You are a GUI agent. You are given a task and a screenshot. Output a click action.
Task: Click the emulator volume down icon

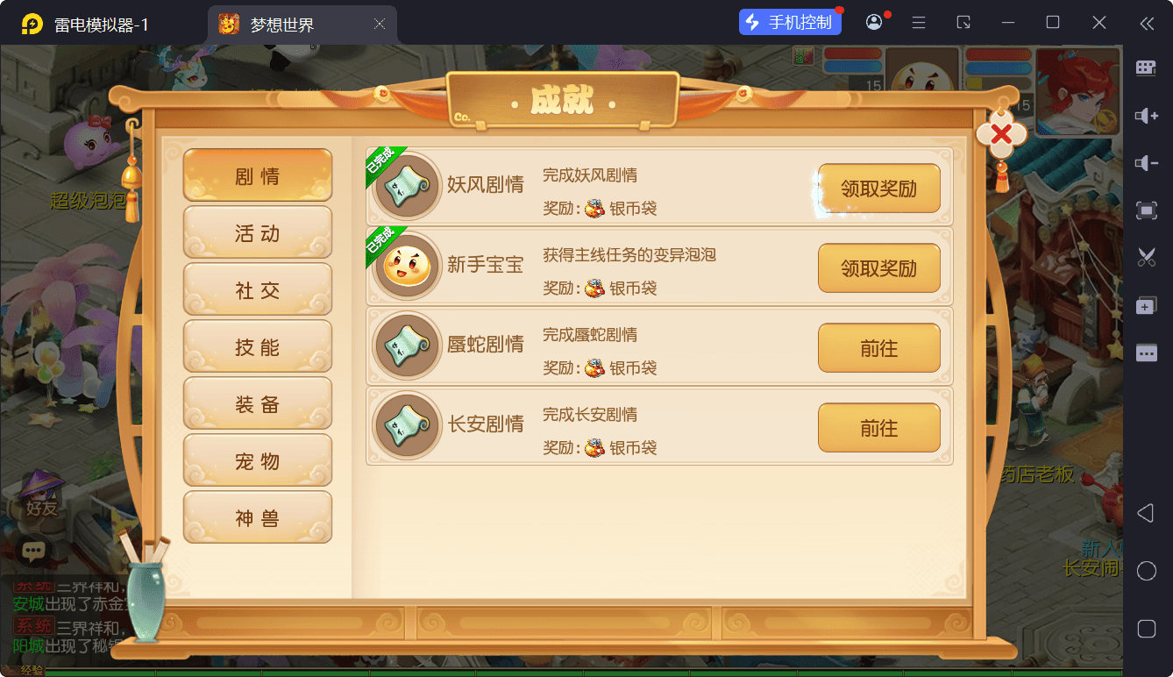[x=1146, y=163]
